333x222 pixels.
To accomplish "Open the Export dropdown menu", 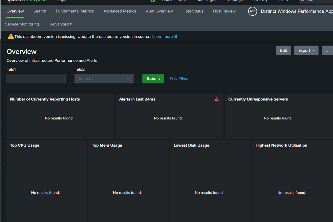I will [x=306, y=51].
